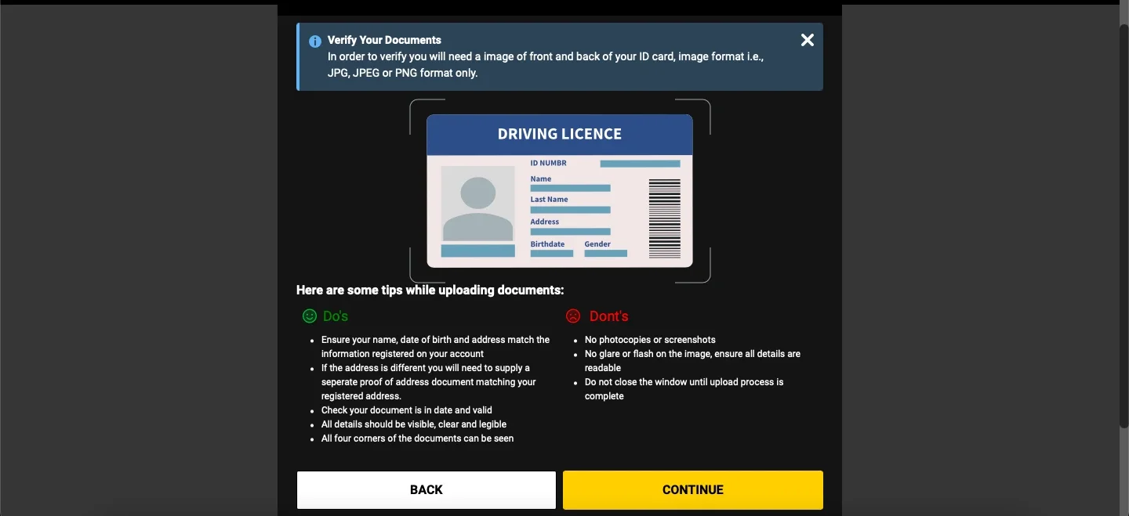The height and width of the screenshot is (516, 1129).
Task: Click the ID NUMBR field on the licence
Action: coord(547,163)
